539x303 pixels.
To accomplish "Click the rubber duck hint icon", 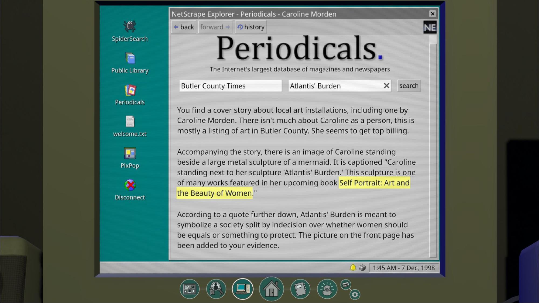I will [327, 289].
